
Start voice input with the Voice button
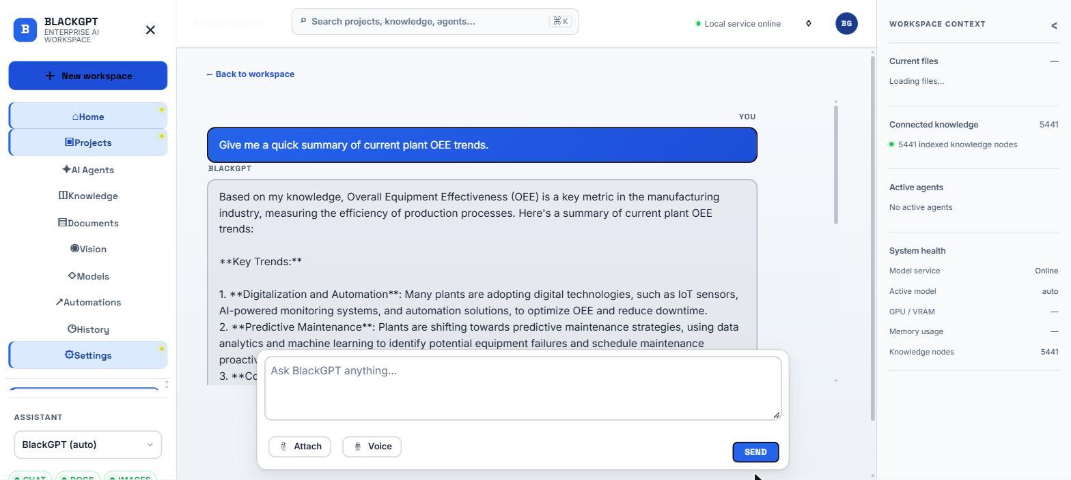pyautogui.click(x=372, y=447)
